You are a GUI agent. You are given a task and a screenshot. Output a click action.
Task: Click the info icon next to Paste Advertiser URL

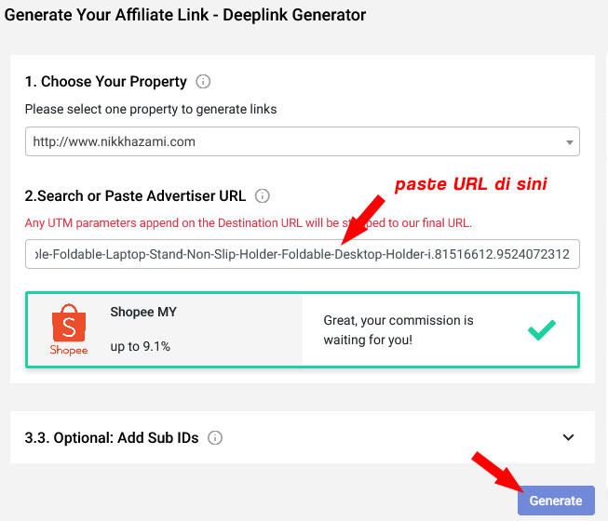point(263,196)
